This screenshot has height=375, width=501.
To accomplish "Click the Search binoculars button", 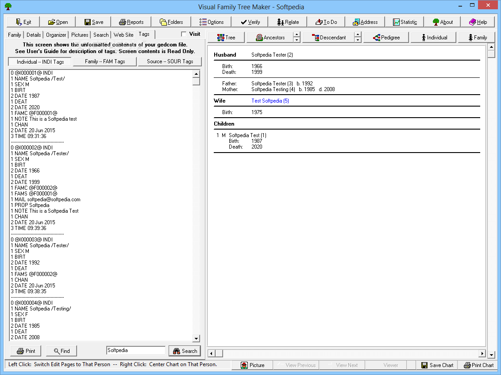I will point(185,351).
